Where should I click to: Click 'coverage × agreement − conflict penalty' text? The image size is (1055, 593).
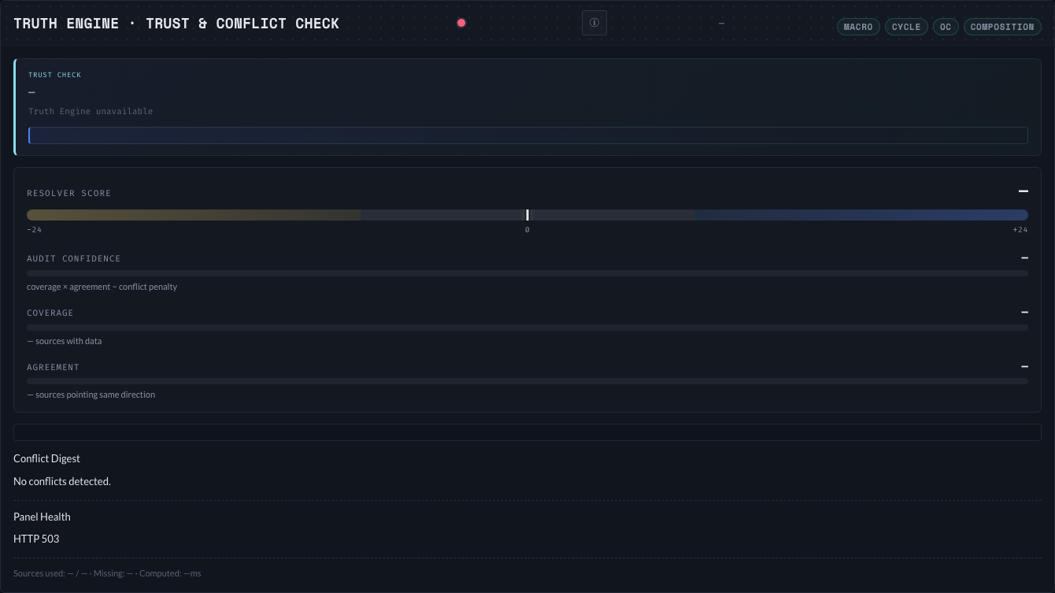point(102,287)
